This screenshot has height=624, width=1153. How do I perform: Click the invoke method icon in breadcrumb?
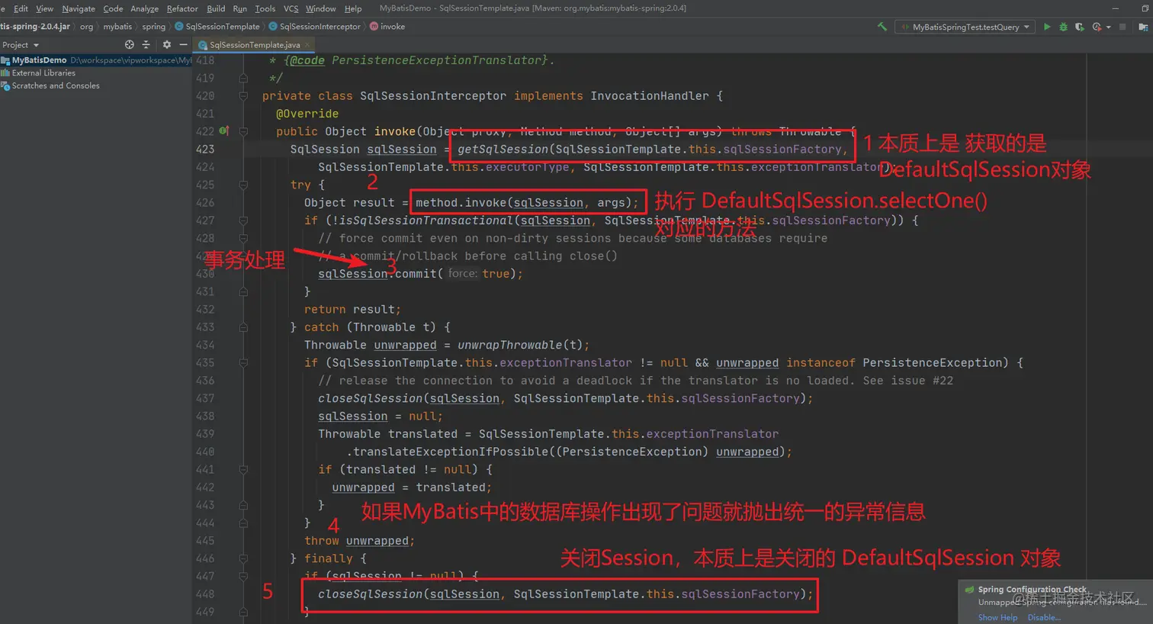click(374, 27)
